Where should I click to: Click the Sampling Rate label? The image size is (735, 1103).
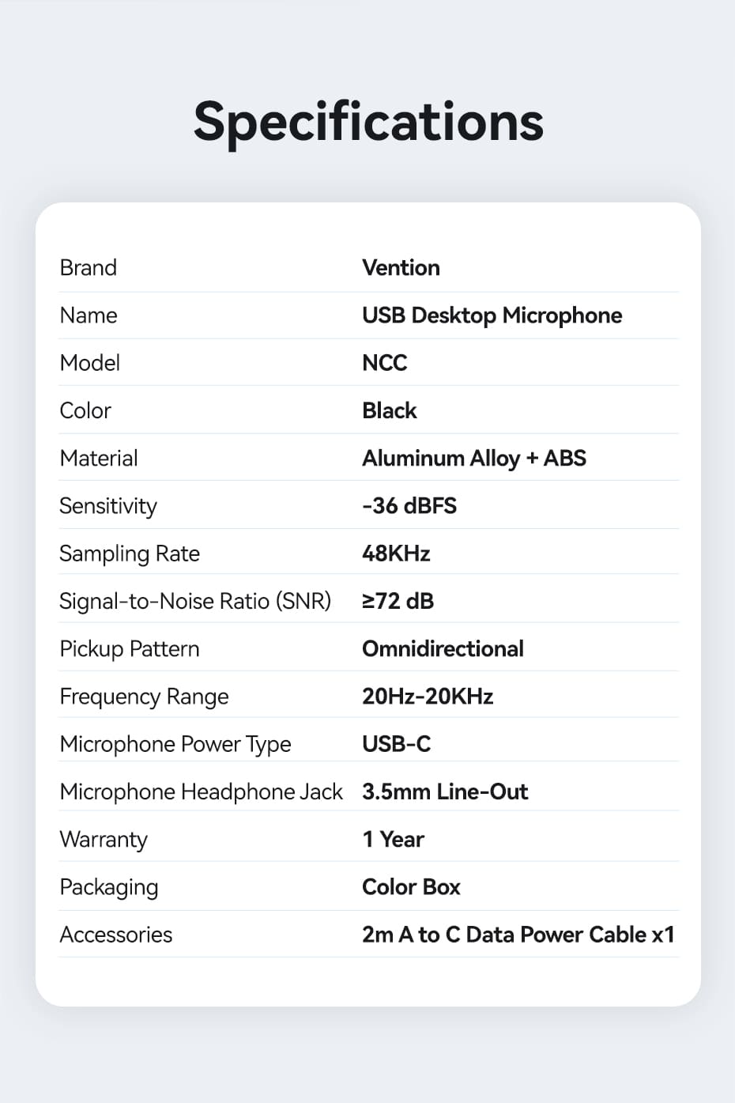coord(130,554)
